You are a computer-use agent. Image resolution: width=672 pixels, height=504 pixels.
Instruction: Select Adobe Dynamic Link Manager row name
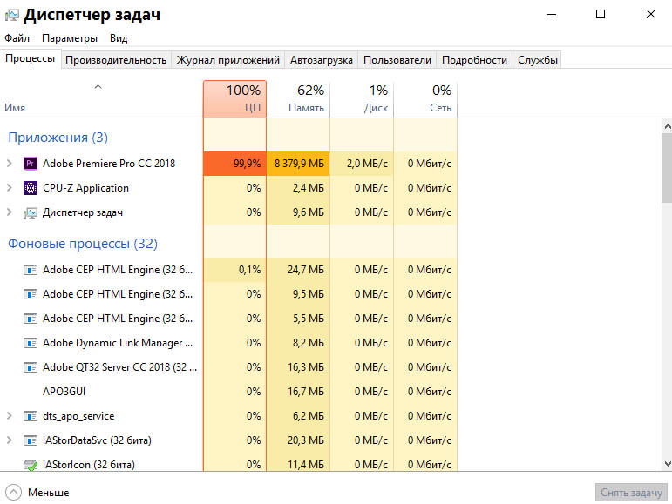(118, 343)
